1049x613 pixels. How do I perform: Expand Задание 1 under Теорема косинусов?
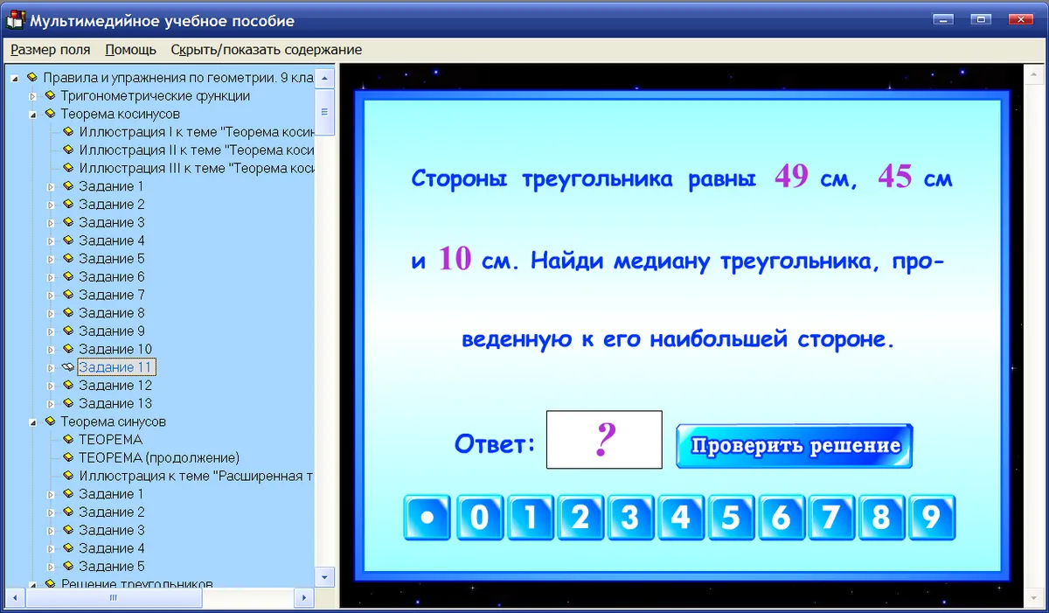[x=51, y=186]
